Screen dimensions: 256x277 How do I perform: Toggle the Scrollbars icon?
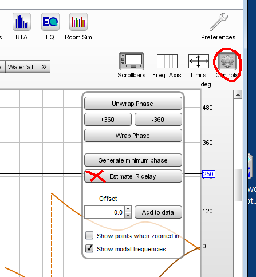coord(132,61)
